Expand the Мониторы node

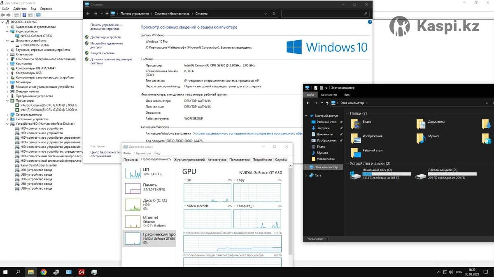click(7, 82)
